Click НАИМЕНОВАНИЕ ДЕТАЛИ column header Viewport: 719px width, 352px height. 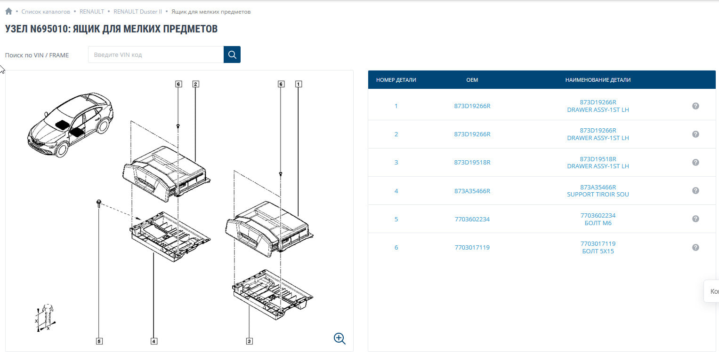click(598, 80)
